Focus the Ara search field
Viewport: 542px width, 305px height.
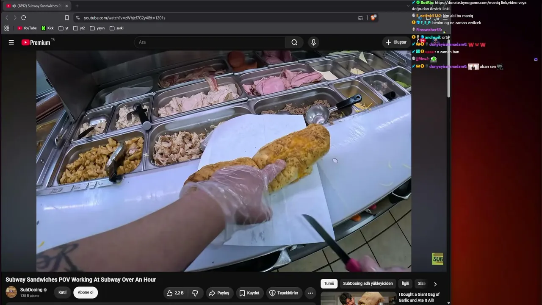(x=210, y=42)
